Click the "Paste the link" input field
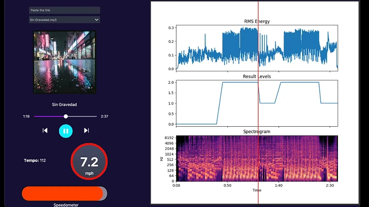This screenshot has width=369, height=207. [64, 10]
